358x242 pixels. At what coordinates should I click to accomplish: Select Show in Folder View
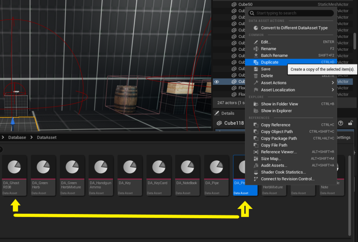pos(279,104)
